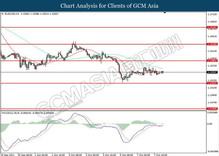This screenshot has height=156, width=219.
Task: Select the 1.16309 red price label
Action: tap(212, 44)
